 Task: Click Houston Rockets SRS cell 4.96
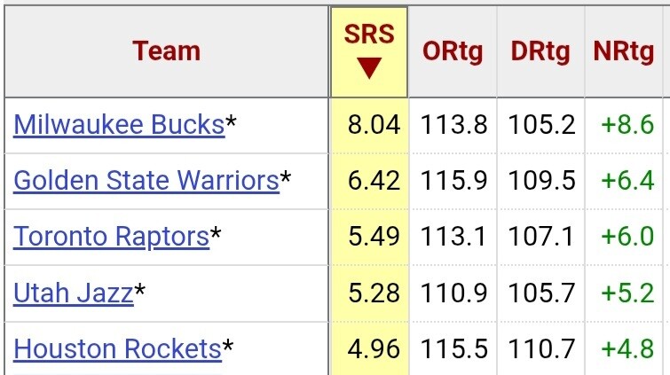(x=374, y=348)
